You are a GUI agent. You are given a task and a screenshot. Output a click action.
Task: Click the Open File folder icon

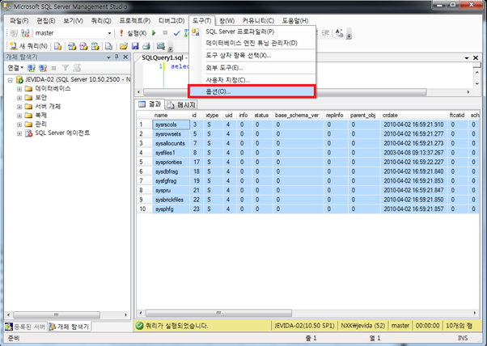(x=123, y=46)
